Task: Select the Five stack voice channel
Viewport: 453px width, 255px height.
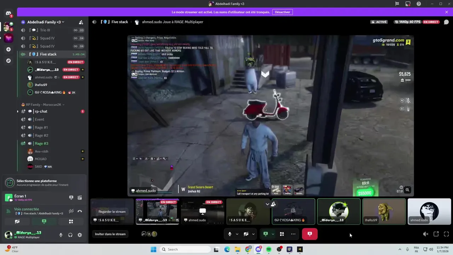Action: [x=52, y=54]
